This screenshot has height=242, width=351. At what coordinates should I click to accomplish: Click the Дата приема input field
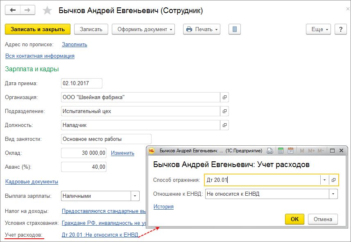click(x=81, y=83)
